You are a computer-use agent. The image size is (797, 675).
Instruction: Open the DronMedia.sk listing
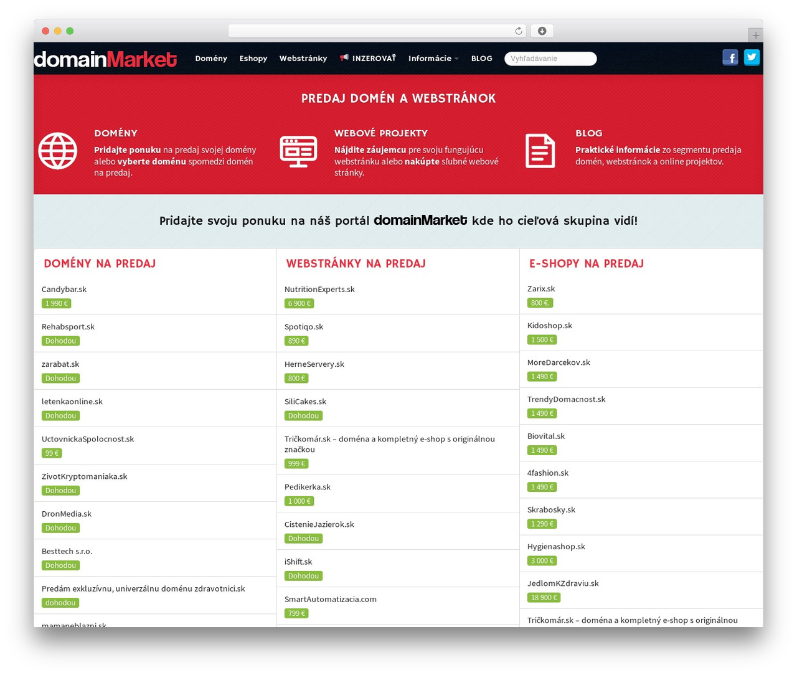[67, 514]
